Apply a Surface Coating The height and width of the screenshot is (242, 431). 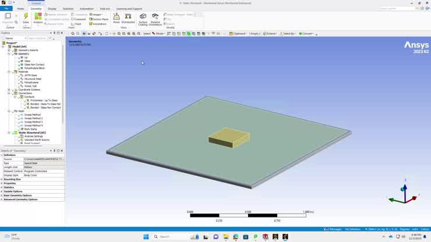tap(143, 19)
